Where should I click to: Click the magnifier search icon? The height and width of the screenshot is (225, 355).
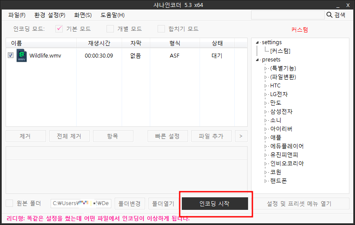[x=329, y=15]
